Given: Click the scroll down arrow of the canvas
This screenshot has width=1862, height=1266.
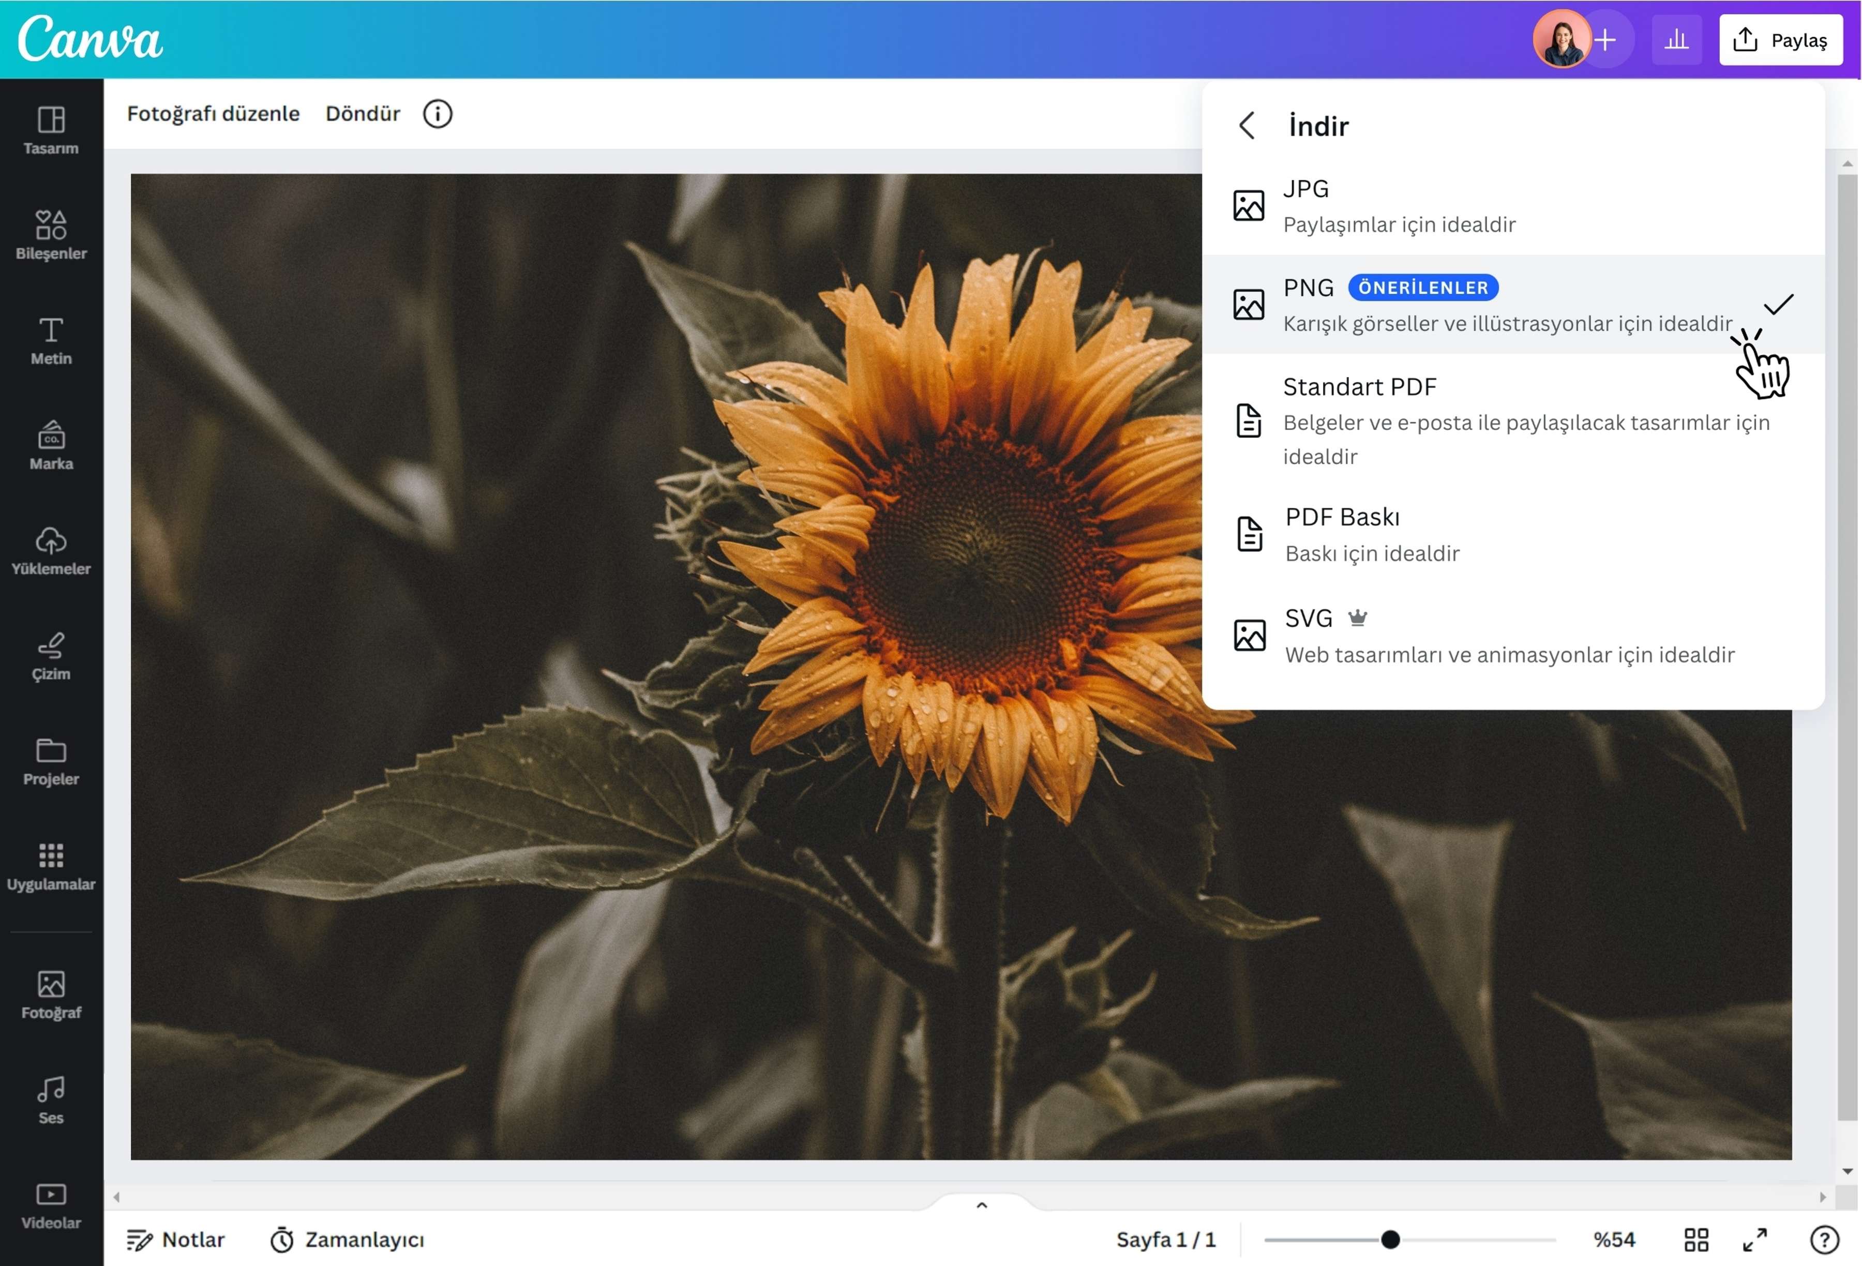Looking at the screenshot, I should [x=1847, y=1171].
